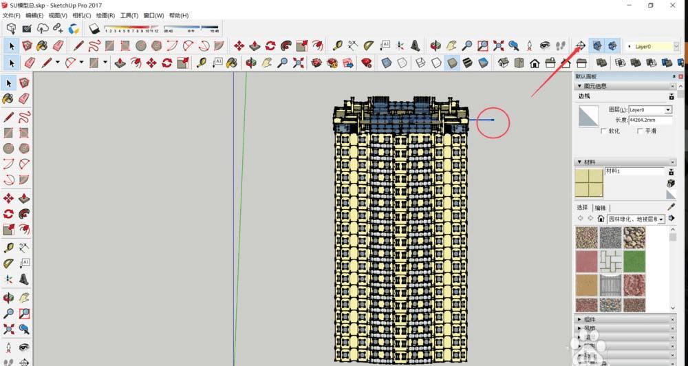The width and height of the screenshot is (688, 366).
Task: Set camera to Iso view
Action: click(x=504, y=63)
